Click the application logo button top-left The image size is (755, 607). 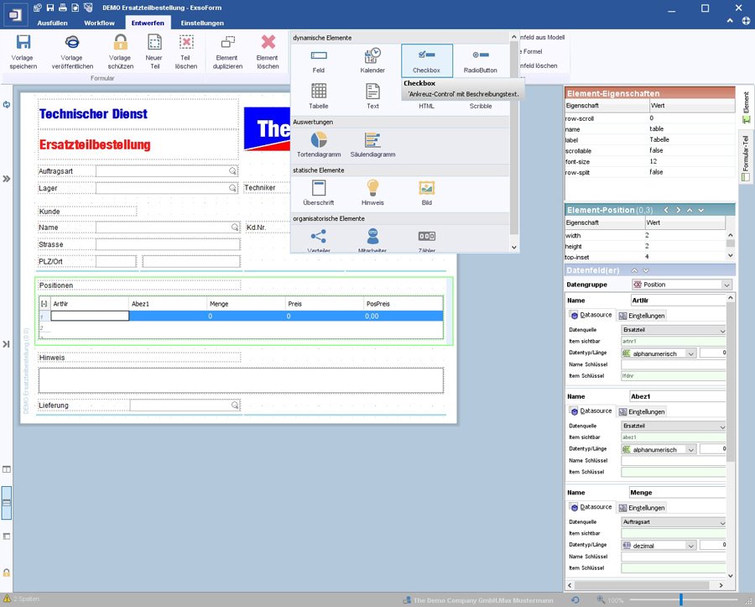tap(15, 15)
